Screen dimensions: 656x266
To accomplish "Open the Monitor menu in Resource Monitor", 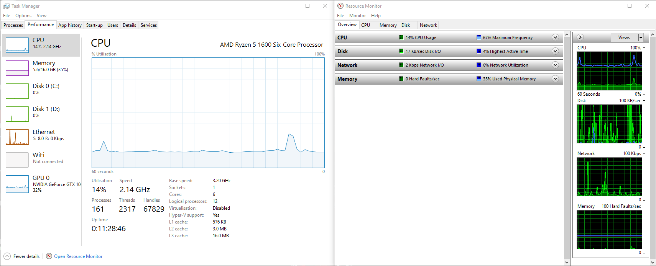I will pos(357,16).
